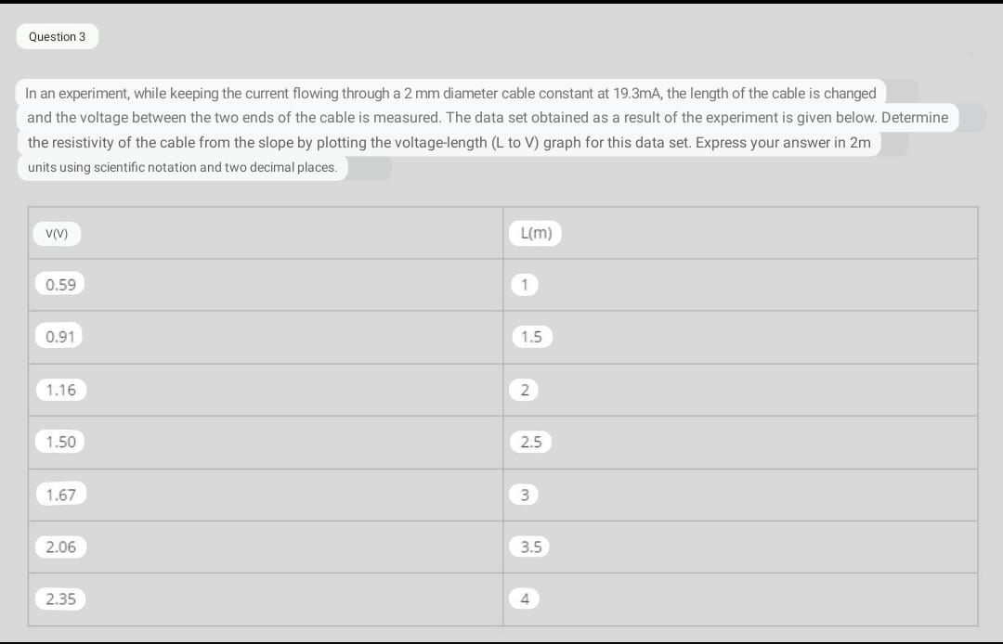The width and height of the screenshot is (1003, 644).
Task: Click the V(V) column header
Action: coord(57,234)
